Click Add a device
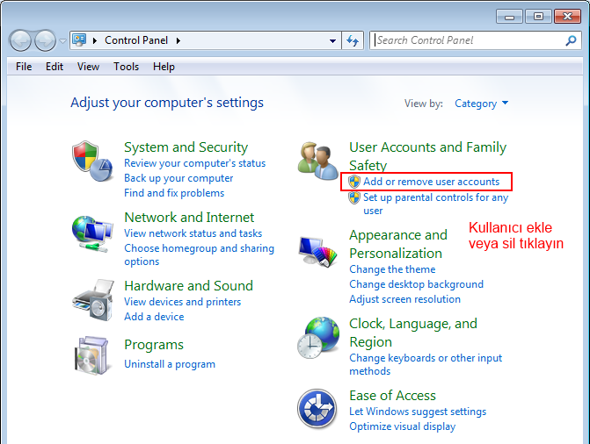Image resolution: width=590 pixels, height=444 pixels. point(154,317)
